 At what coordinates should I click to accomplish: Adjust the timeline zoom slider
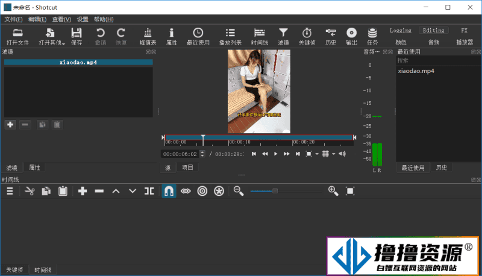286,191
